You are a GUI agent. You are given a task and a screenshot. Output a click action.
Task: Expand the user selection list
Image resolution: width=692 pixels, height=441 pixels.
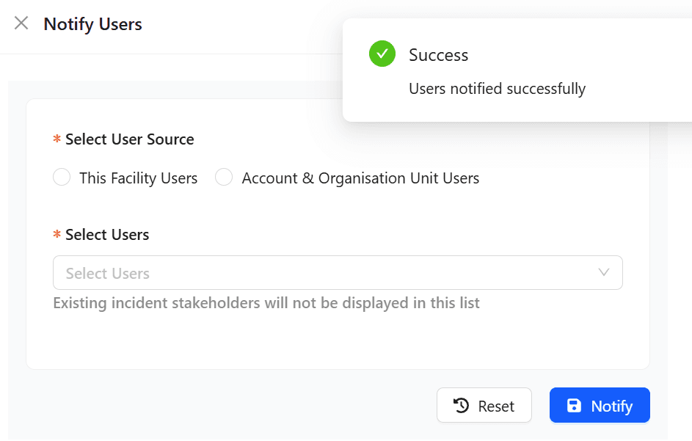pos(338,272)
